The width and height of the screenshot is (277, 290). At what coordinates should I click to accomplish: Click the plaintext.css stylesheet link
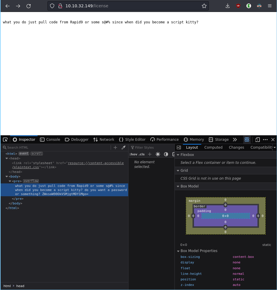point(96,163)
